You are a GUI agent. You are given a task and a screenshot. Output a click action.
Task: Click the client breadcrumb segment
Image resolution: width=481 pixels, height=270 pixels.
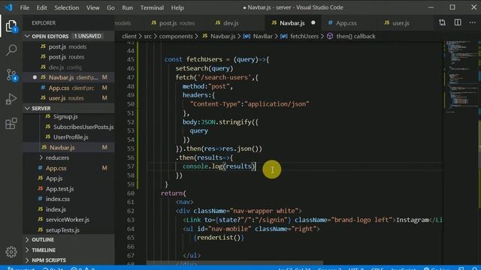pyautogui.click(x=129, y=36)
